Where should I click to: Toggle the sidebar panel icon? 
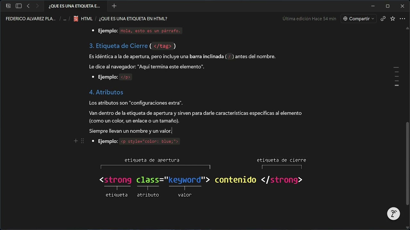(19, 6)
